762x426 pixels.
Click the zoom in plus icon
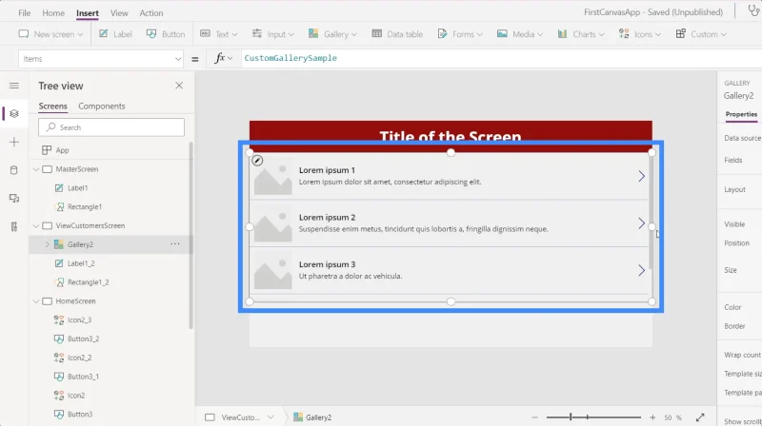[652, 417]
